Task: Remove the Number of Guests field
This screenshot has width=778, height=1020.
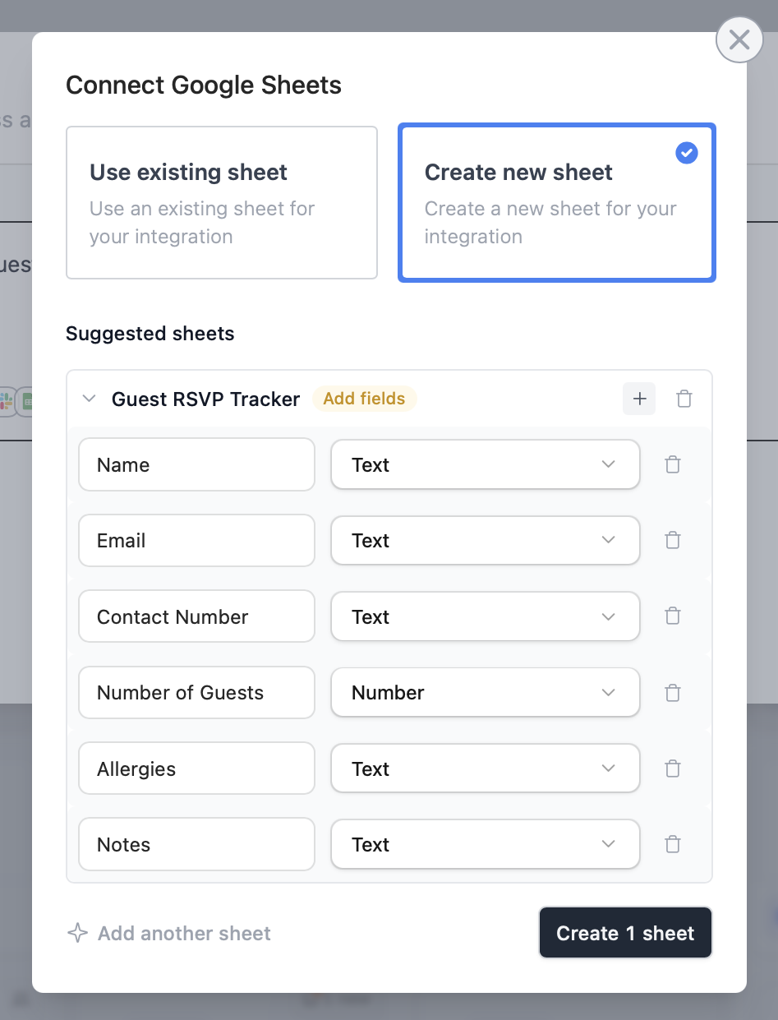Action: (x=672, y=693)
